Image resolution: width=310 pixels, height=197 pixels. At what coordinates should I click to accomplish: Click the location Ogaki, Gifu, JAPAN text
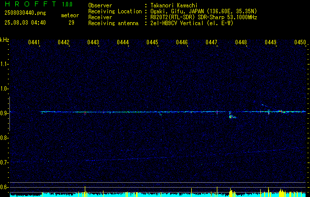(x=204, y=11)
